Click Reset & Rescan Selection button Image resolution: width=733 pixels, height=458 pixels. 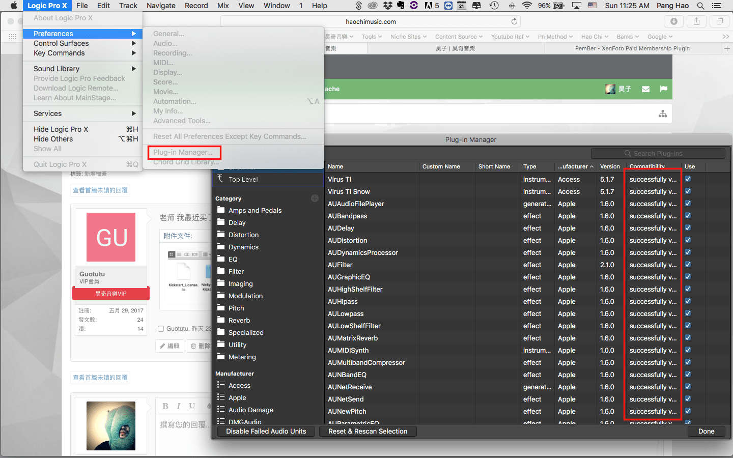click(368, 431)
